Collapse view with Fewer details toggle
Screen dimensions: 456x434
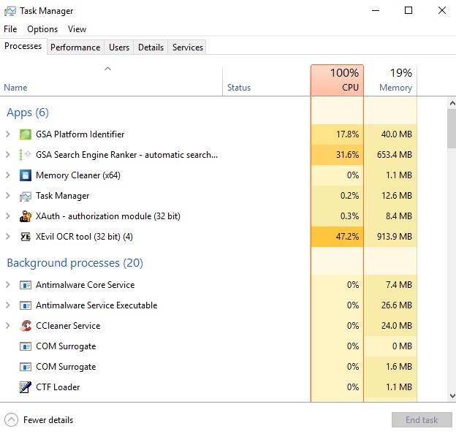[x=40, y=420]
